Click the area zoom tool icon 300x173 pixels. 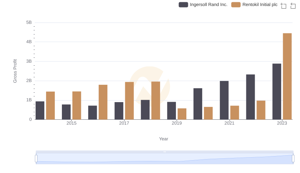tap(283, 6)
